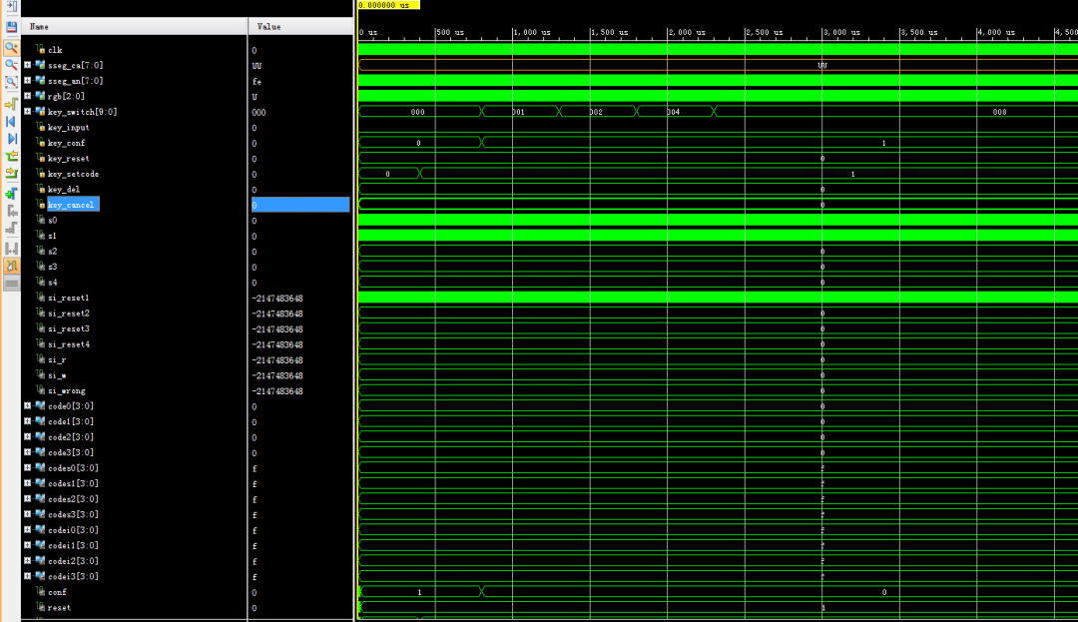Screen dimensions: 1078x622
Task: Click the yellow cursor time marker label
Action: point(388,5)
